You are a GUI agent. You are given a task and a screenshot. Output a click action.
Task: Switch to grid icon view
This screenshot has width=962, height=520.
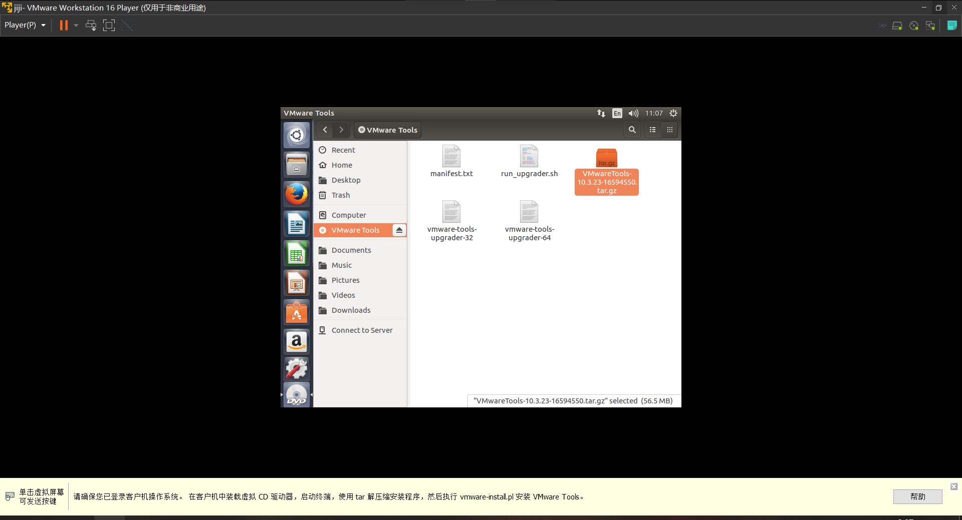click(669, 130)
